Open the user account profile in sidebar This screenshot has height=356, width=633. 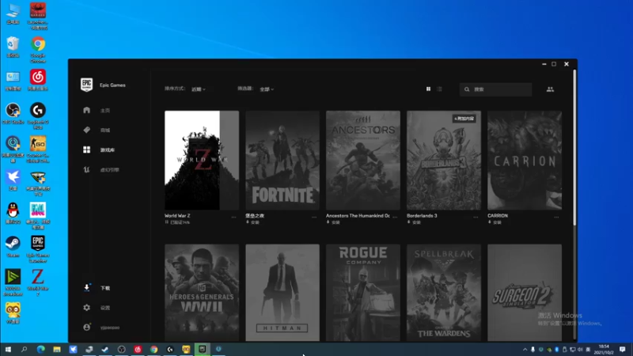point(102,328)
